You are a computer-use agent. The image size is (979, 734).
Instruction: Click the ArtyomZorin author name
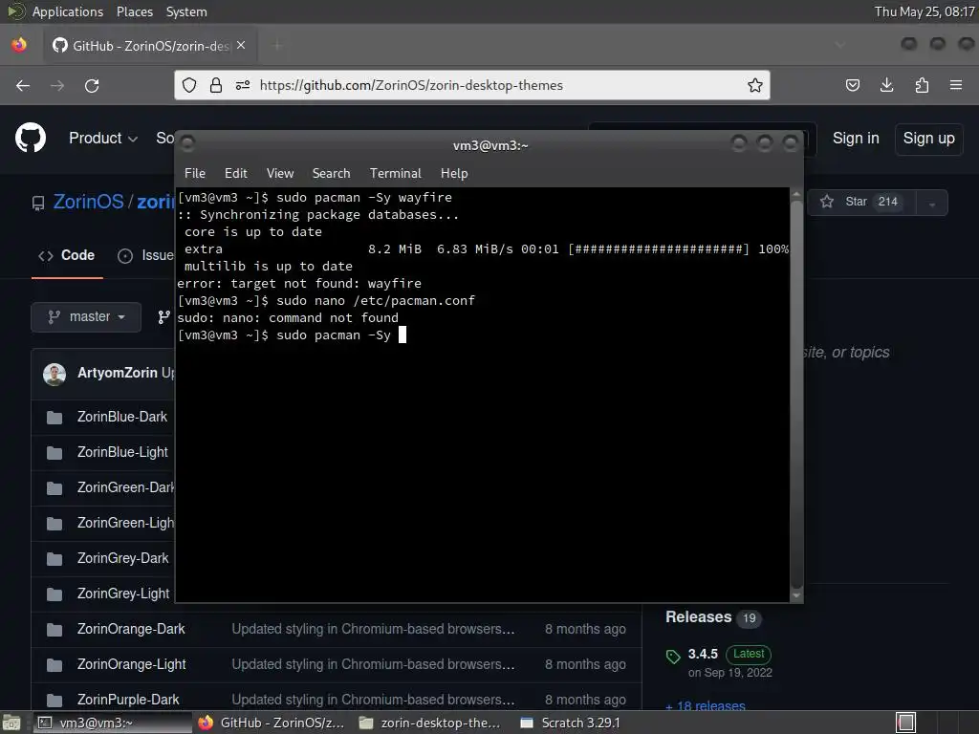tap(118, 374)
